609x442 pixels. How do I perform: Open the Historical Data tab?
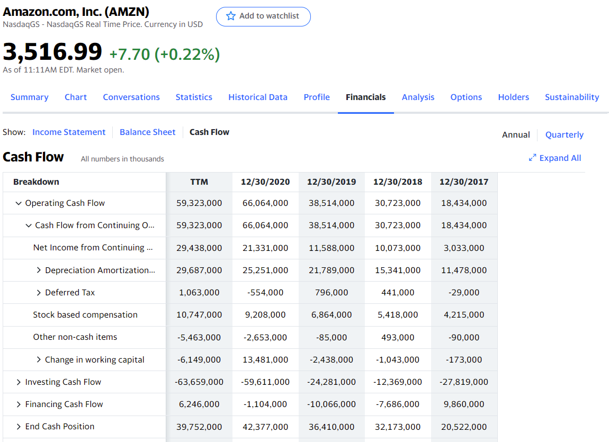point(258,97)
